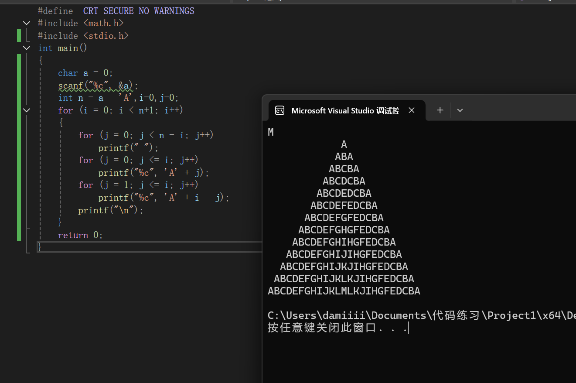Click the scanf call with warning underline

(98, 85)
